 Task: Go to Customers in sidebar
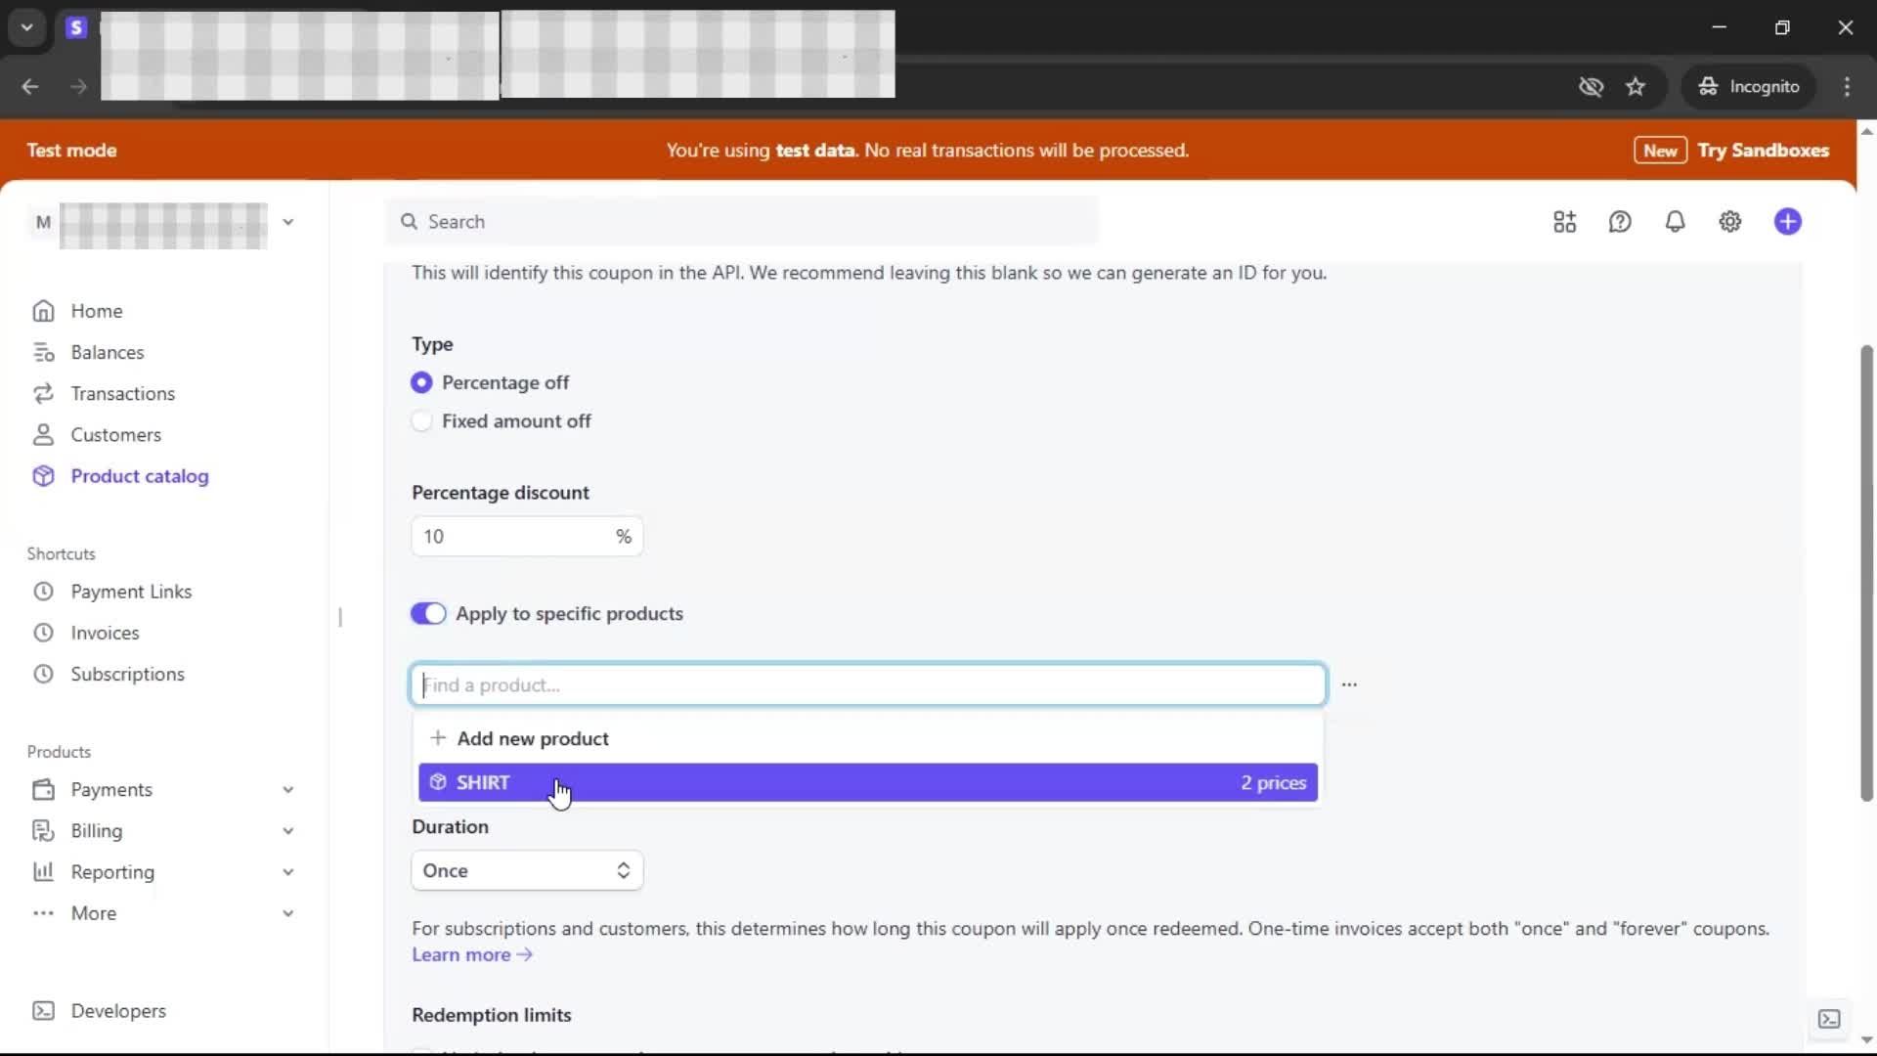115,434
